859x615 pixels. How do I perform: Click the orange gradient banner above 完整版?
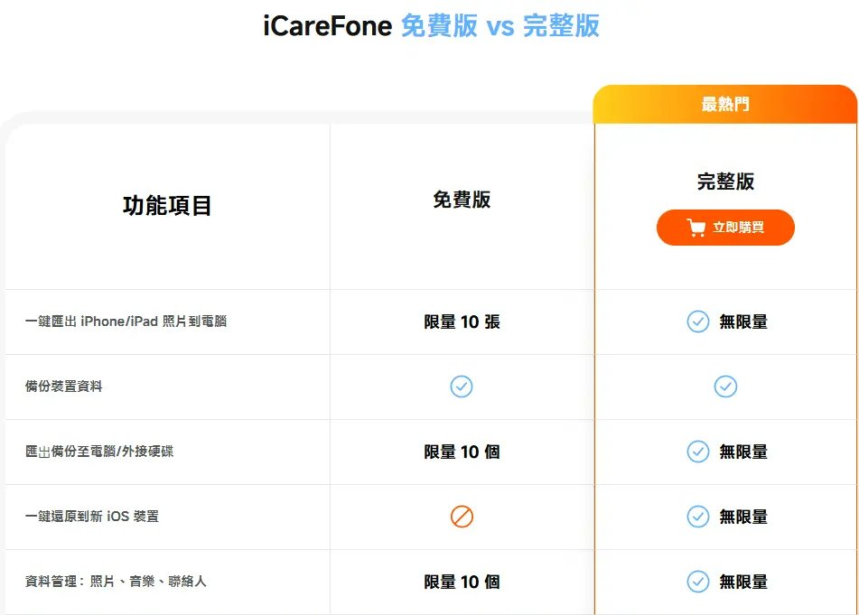(726, 103)
